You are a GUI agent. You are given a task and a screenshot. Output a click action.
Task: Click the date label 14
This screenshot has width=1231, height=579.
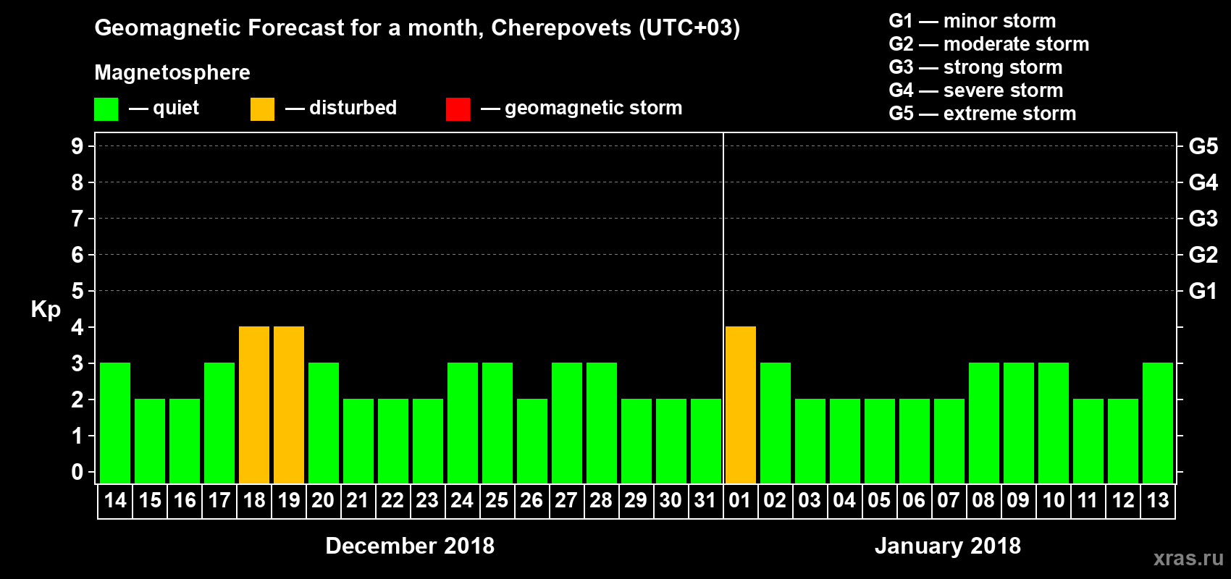[115, 500]
